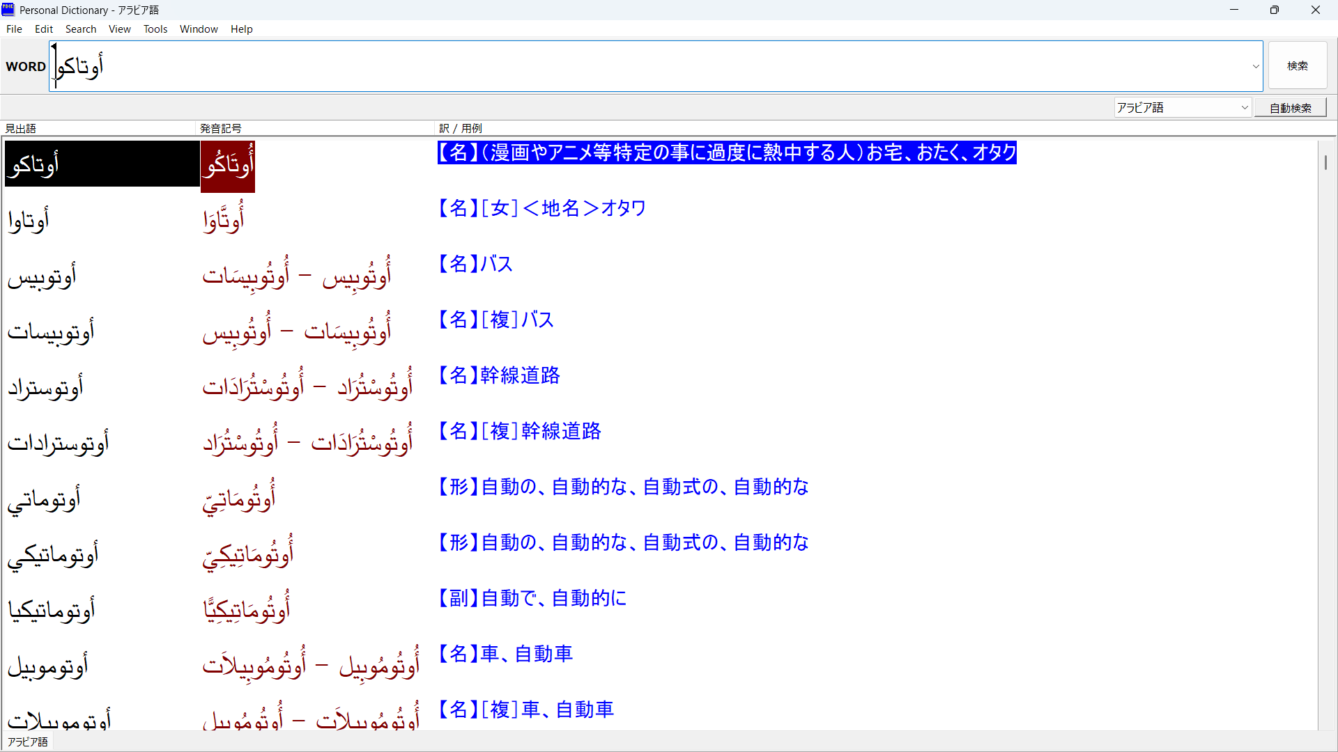Select the 見出語 column header
Viewport: 1338px width, 752px height.
tap(20, 128)
